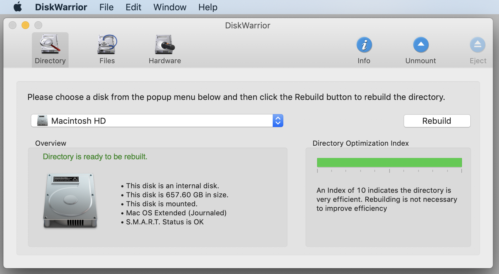This screenshot has height=274, width=499.
Task: Open the Window menu
Action: [170, 7]
